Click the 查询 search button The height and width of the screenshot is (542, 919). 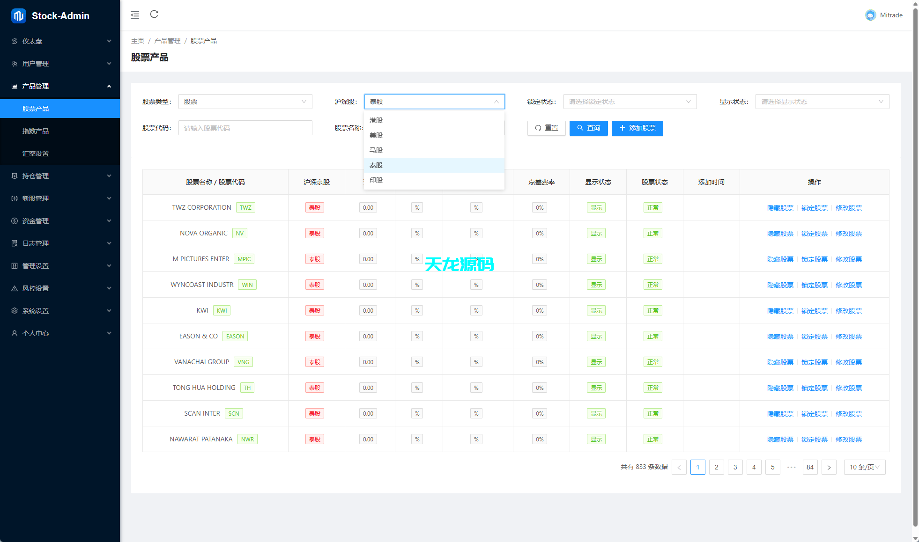[x=588, y=128]
